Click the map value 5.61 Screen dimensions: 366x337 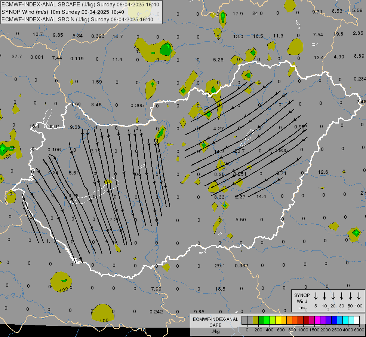(x=74, y=173)
